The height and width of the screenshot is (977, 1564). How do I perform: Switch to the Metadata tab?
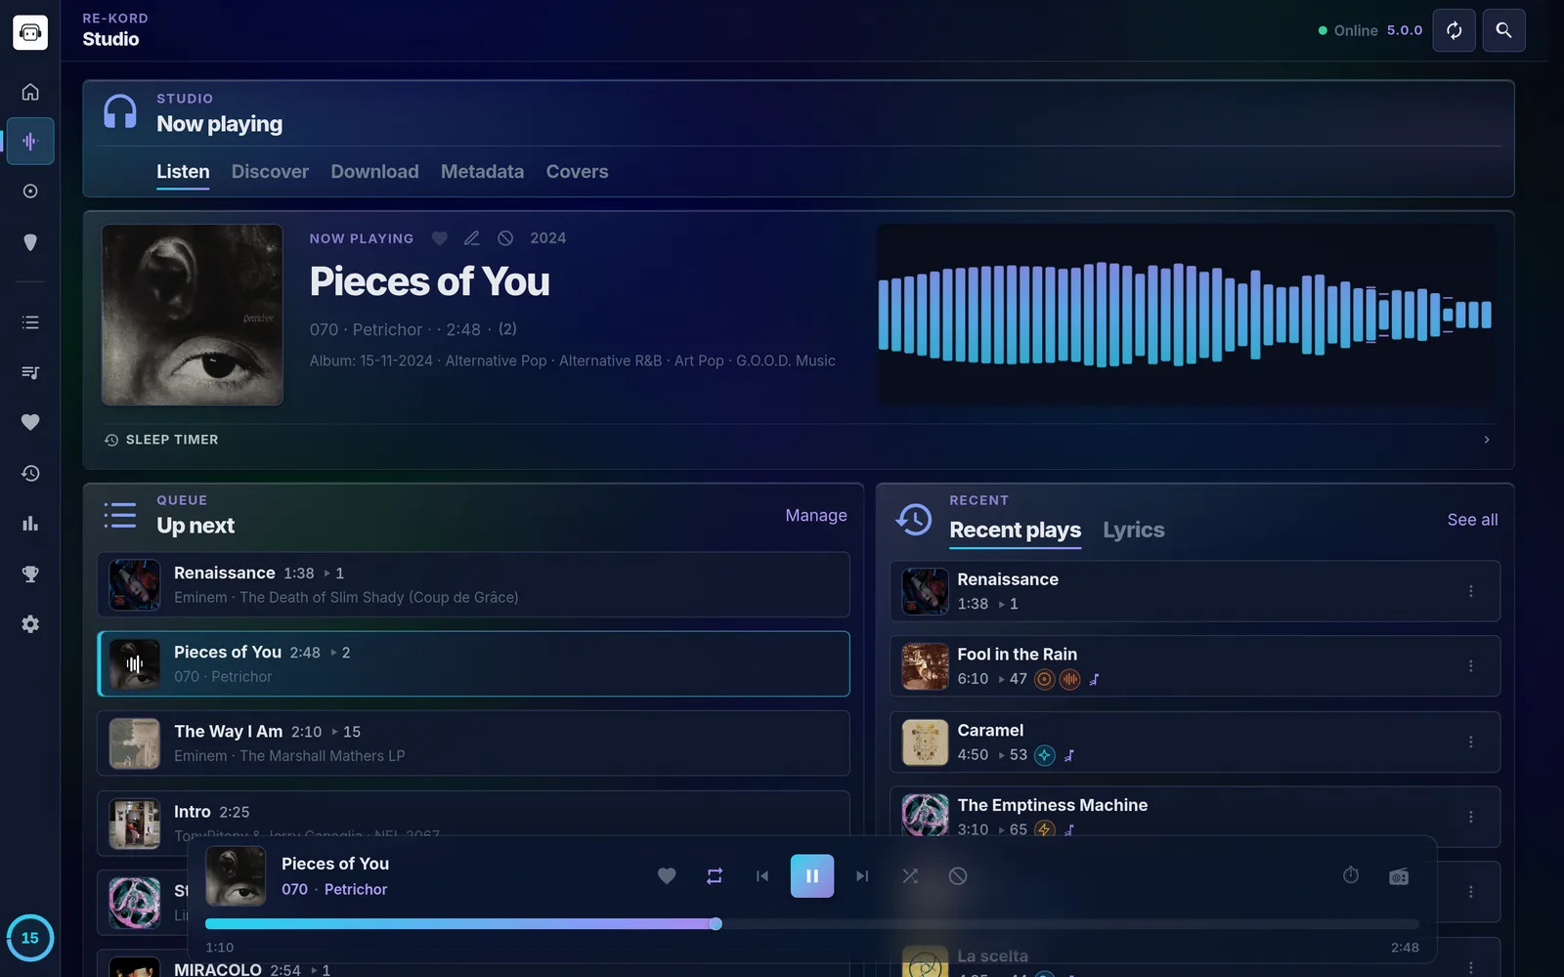[482, 172]
